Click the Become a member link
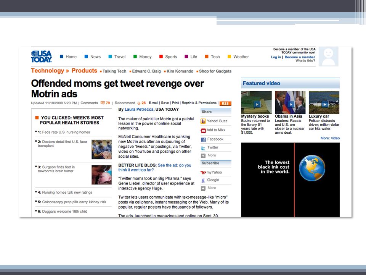The width and height of the screenshot is (366, 275). 300,57
